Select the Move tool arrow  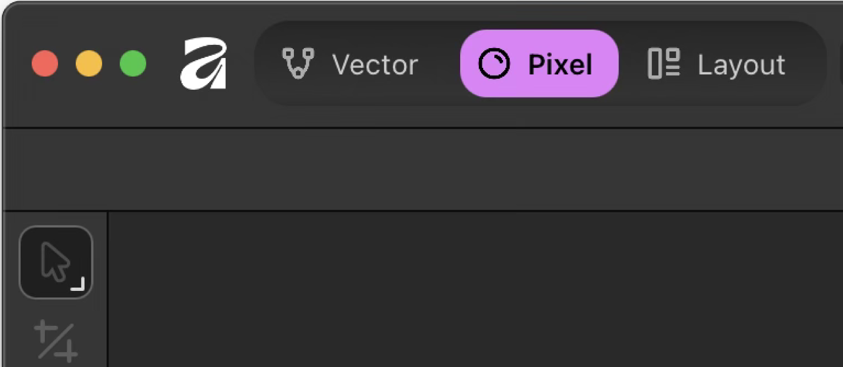55,261
